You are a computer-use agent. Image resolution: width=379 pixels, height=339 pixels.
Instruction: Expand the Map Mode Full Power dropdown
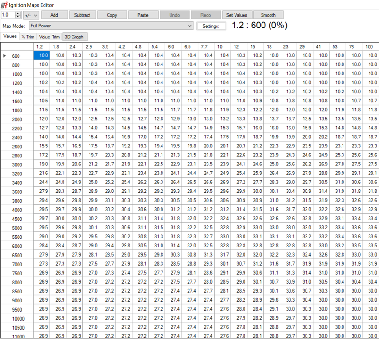(x=111, y=26)
